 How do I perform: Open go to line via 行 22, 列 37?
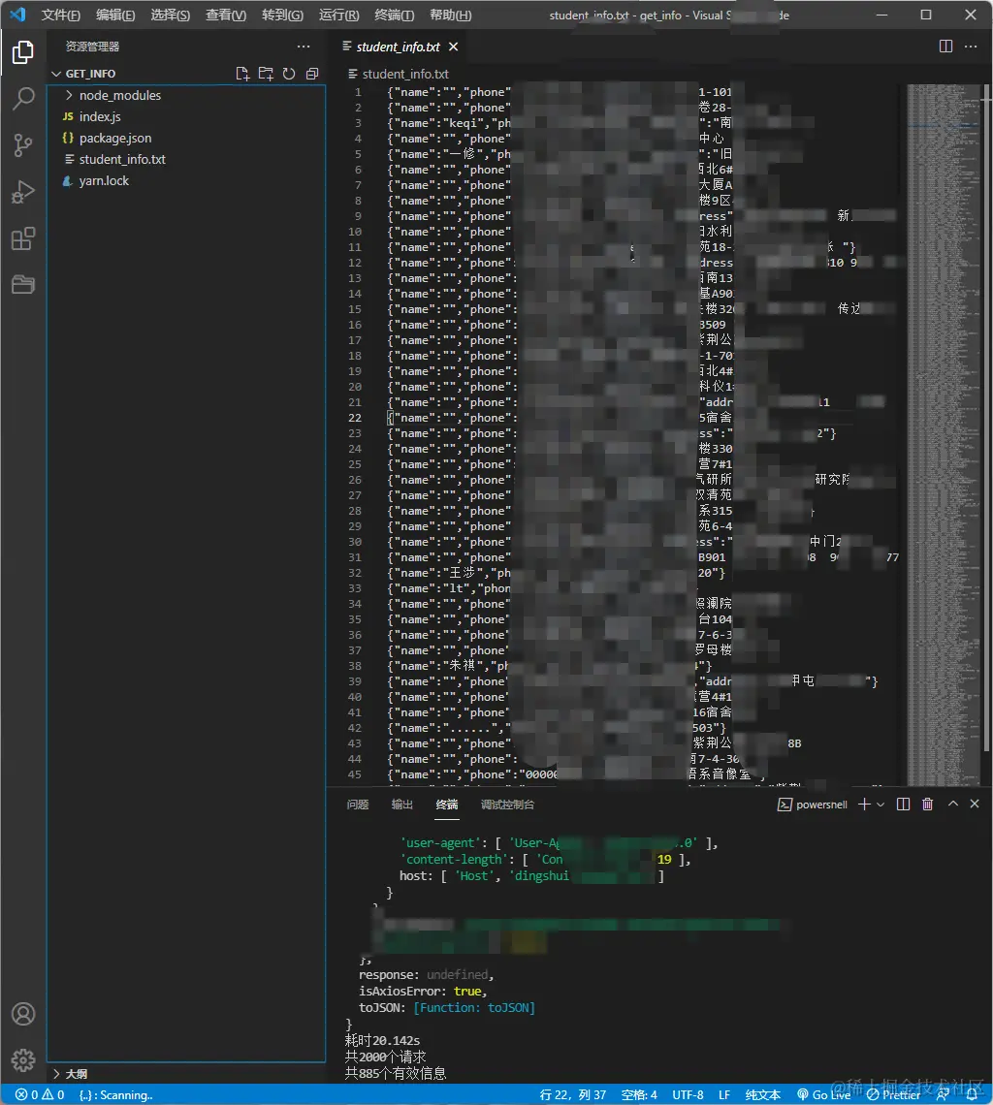click(573, 1094)
